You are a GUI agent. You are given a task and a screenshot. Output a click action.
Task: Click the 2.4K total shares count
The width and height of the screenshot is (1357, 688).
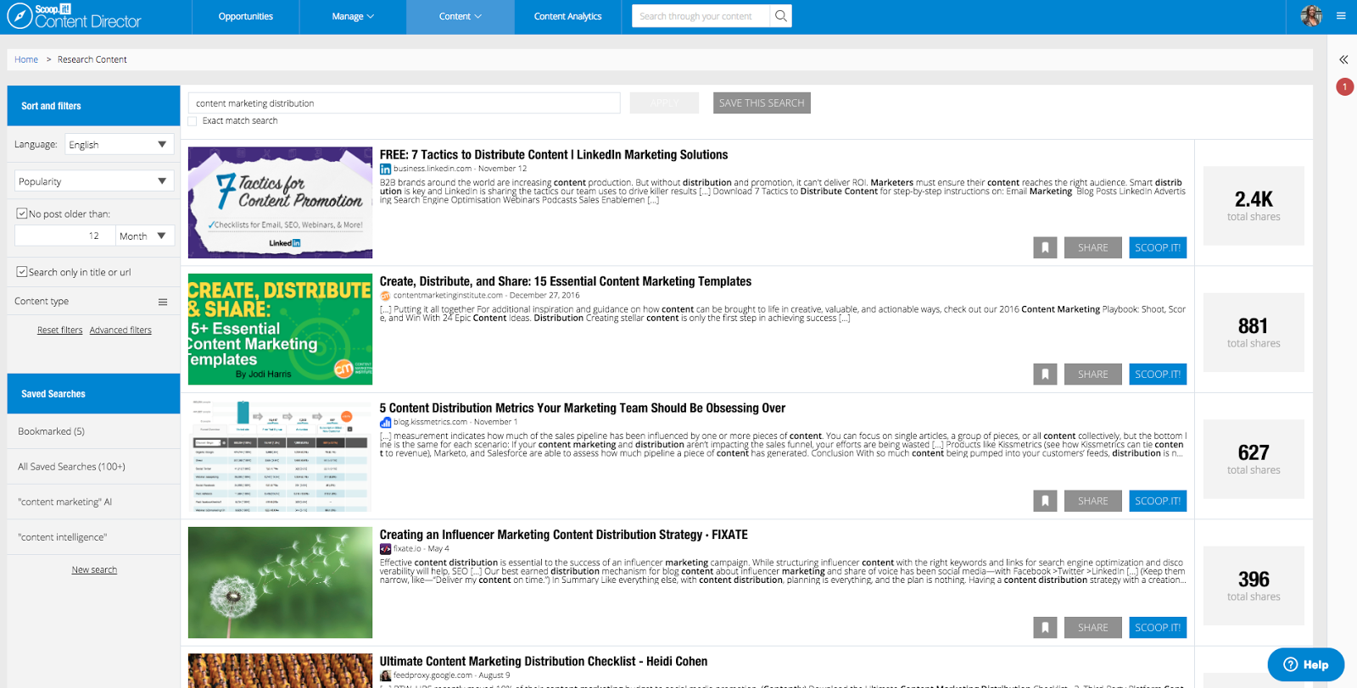click(1254, 206)
